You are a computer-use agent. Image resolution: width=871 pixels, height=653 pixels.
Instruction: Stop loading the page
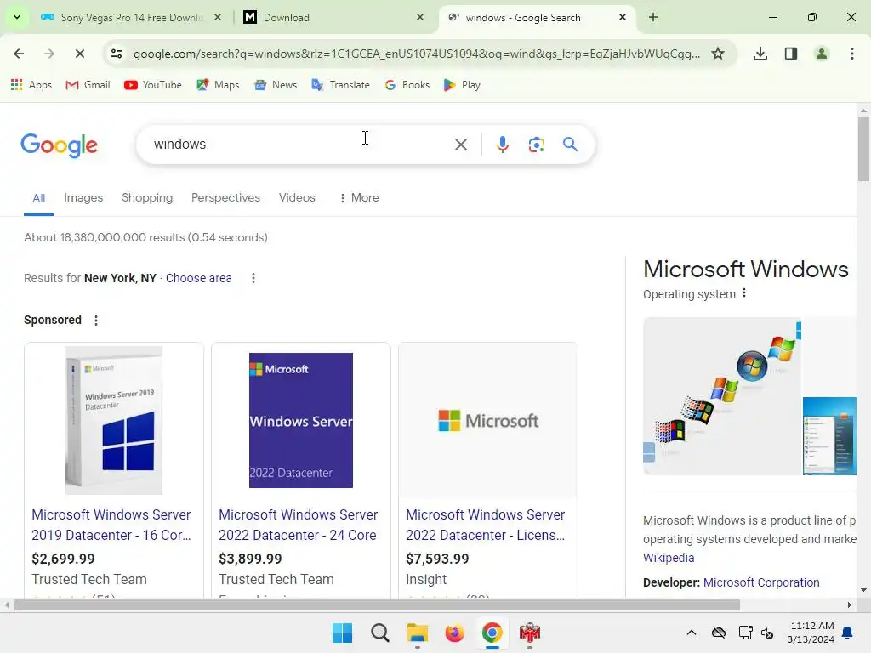pos(79,54)
